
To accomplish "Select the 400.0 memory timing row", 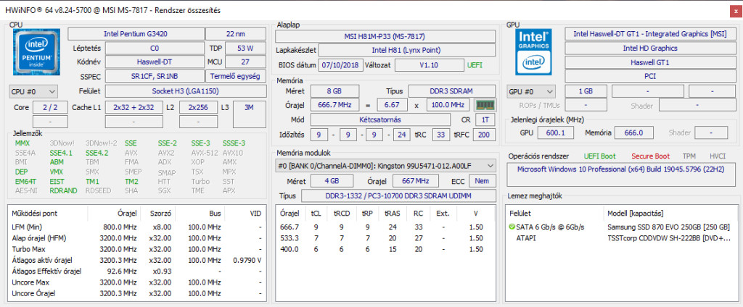I will 385,249.
